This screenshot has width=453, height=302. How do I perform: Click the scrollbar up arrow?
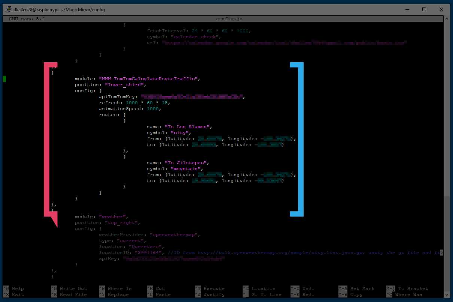[x=447, y=19]
